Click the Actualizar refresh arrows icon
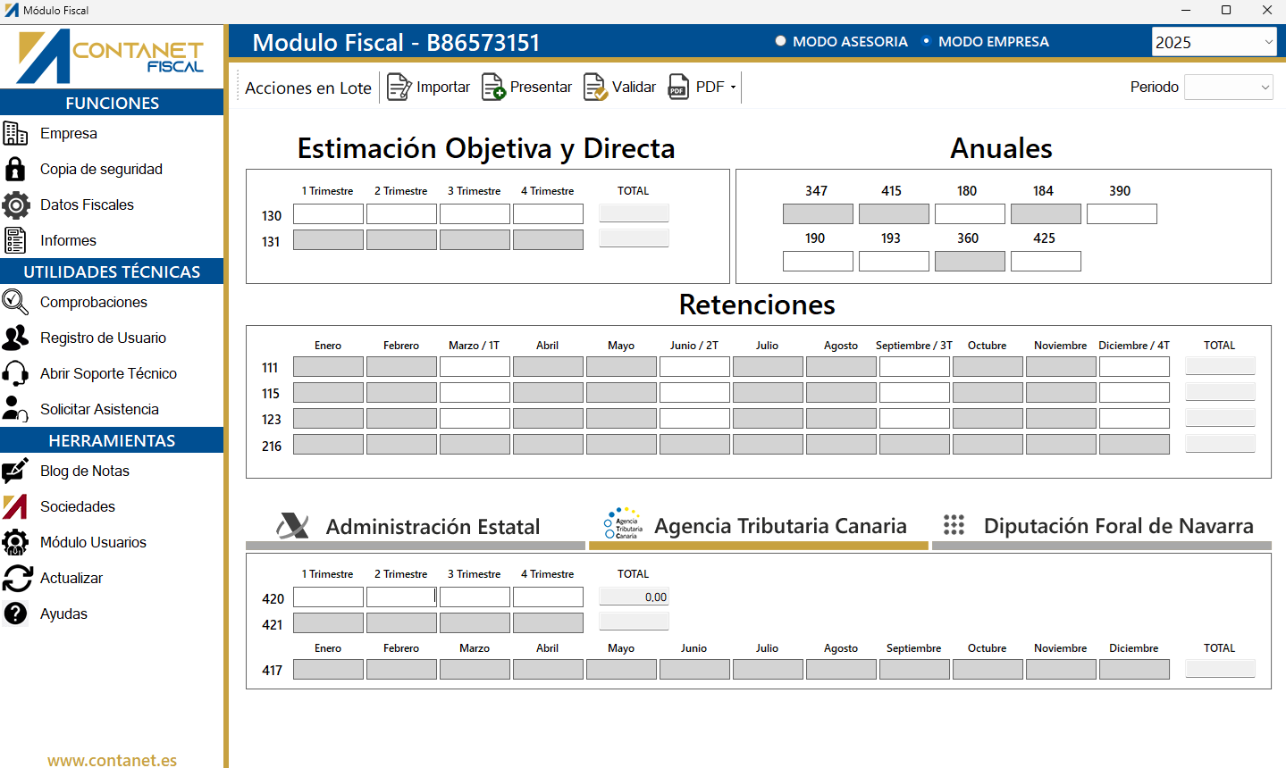Viewport: 1286px width, 768px height. click(x=16, y=578)
